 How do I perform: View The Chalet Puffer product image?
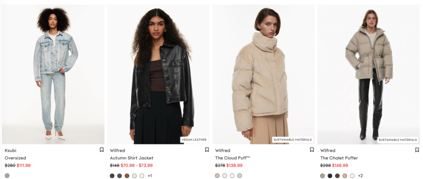(x=369, y=74)
